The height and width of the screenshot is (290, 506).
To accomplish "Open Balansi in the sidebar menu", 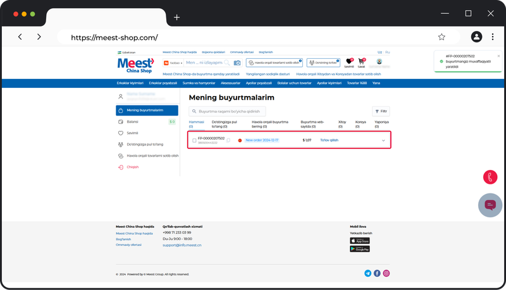I will (x=133, y=122).
